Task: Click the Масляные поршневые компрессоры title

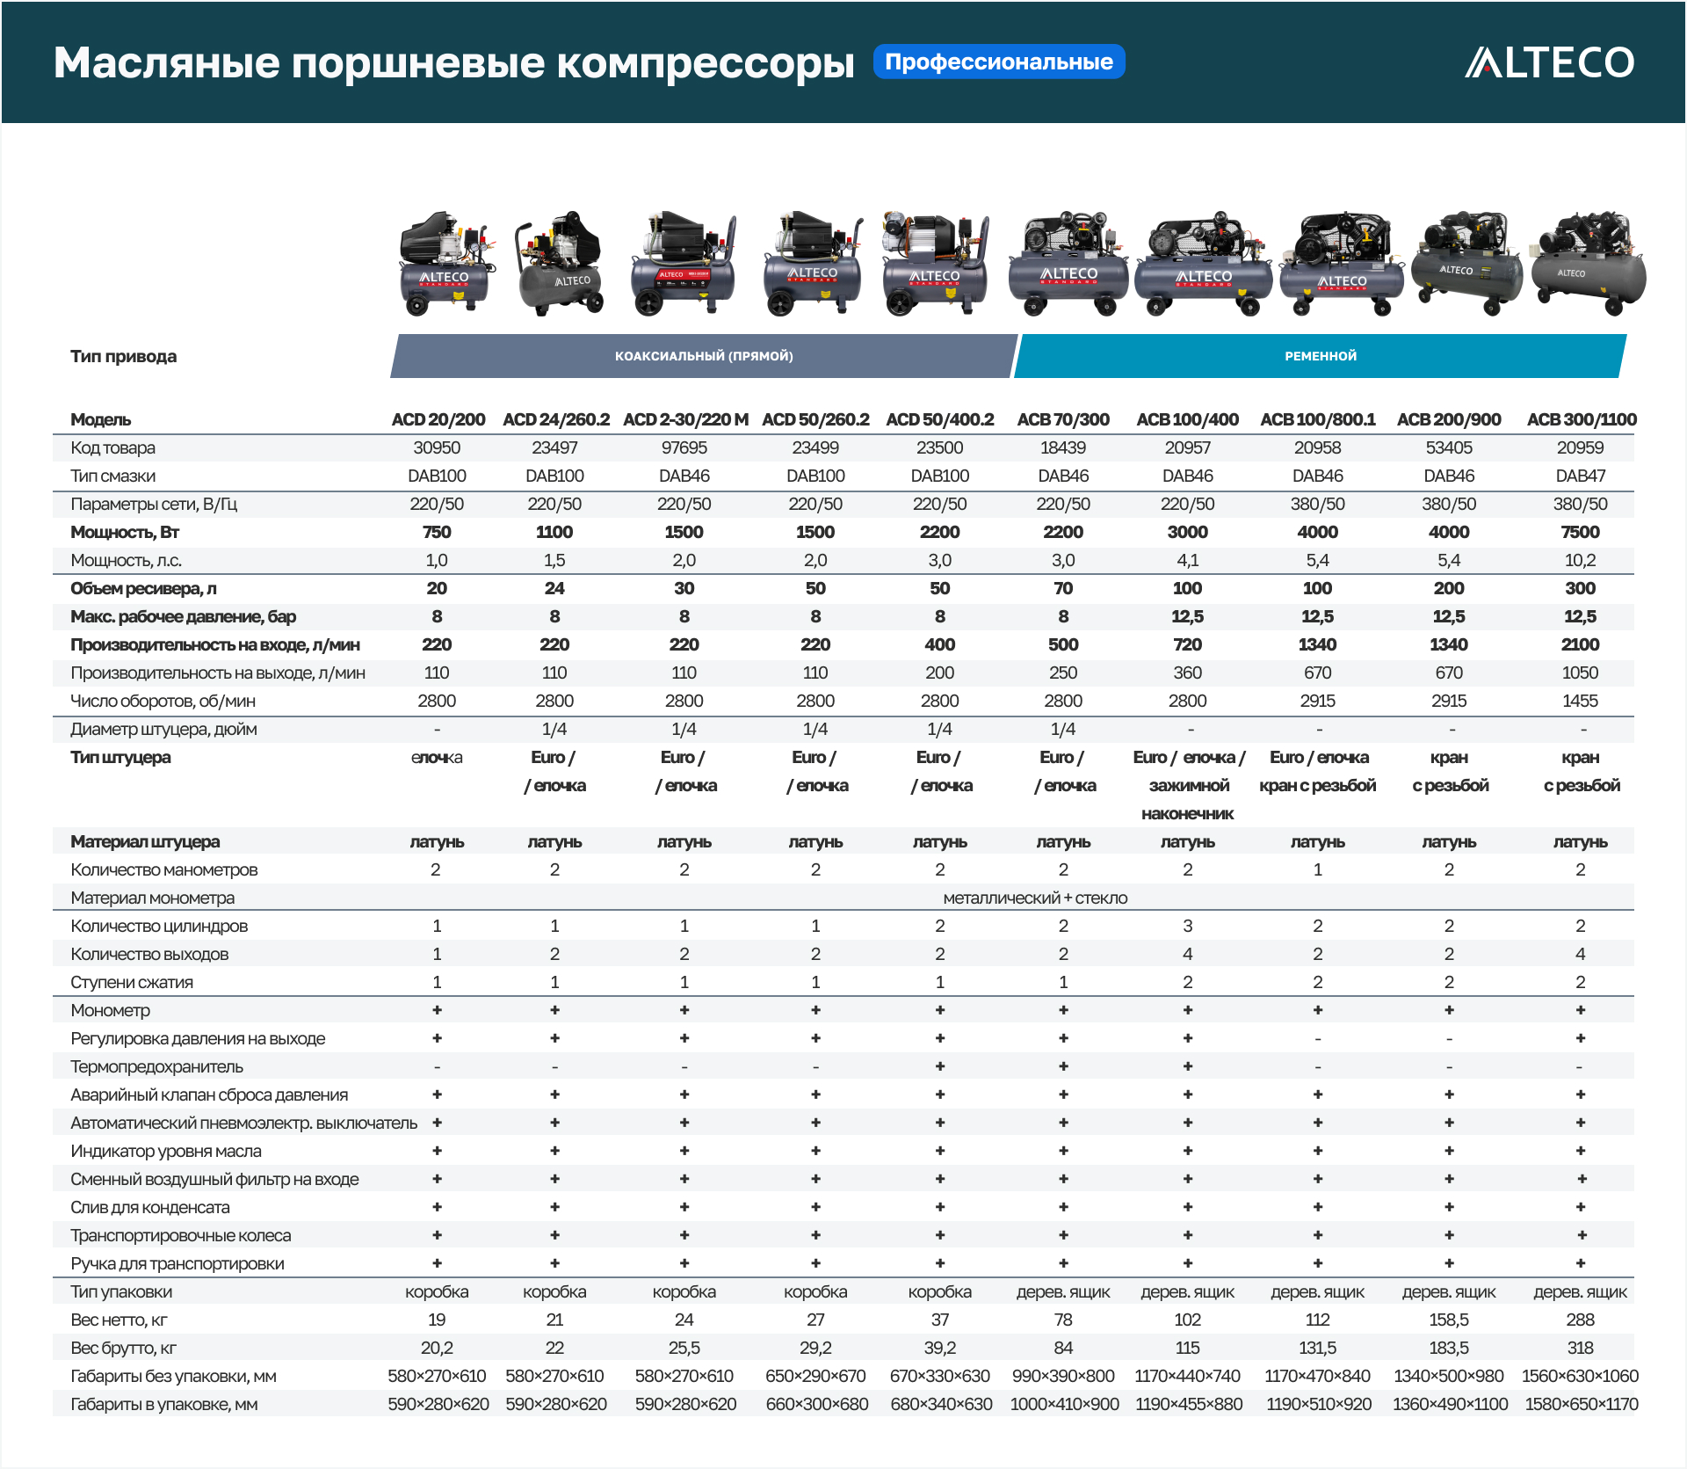Action: tap(453, 62)
